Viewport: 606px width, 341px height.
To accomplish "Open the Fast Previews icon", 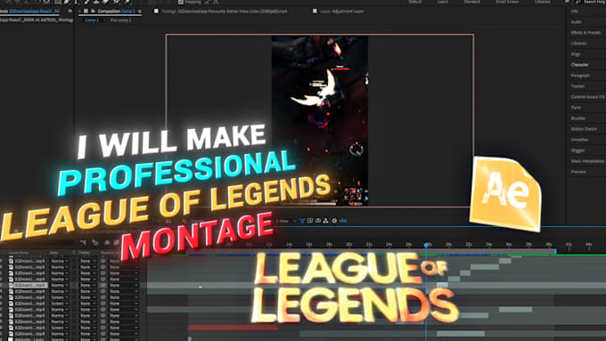I will [310, 221].
